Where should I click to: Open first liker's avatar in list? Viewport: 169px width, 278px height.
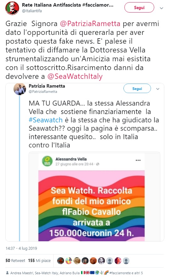(61, 261)
